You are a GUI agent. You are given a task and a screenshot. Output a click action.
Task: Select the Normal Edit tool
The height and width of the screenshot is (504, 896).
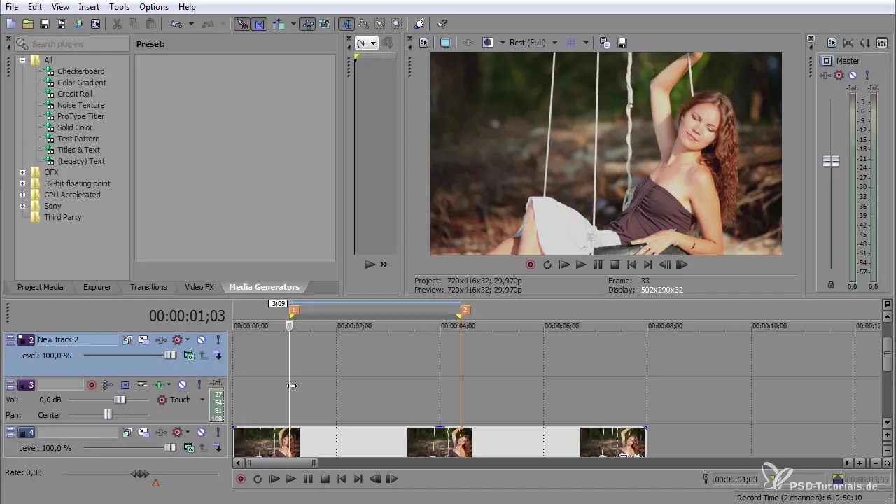(346, 24)
